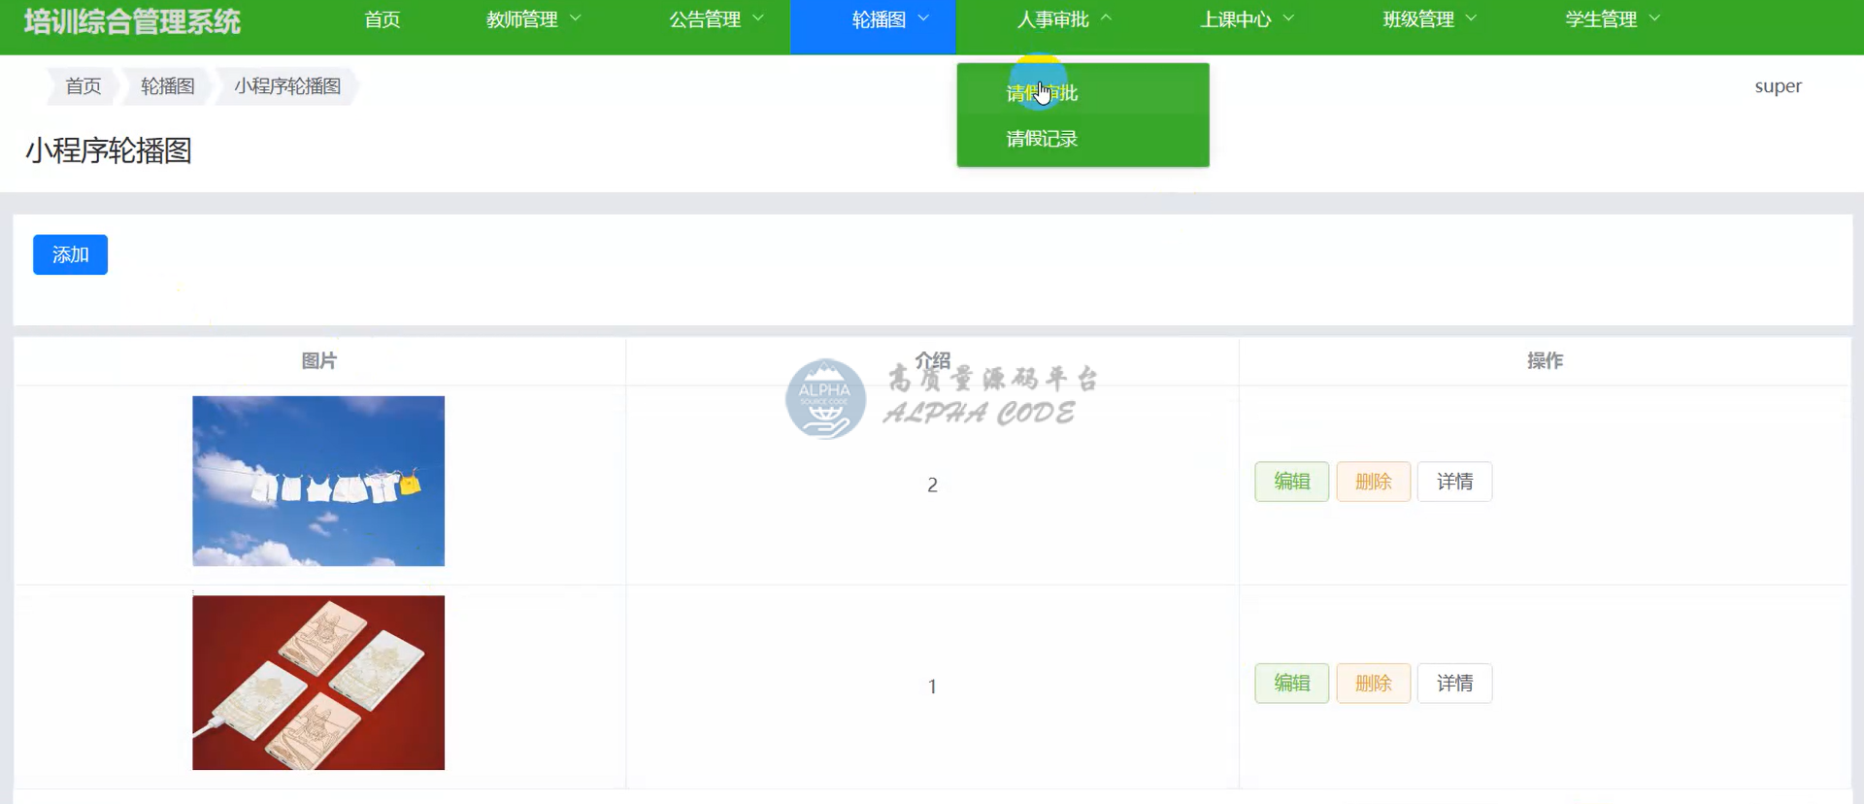
Task: Expand the 上课中心 dropdown
Action: click(x=1246, y=19)
